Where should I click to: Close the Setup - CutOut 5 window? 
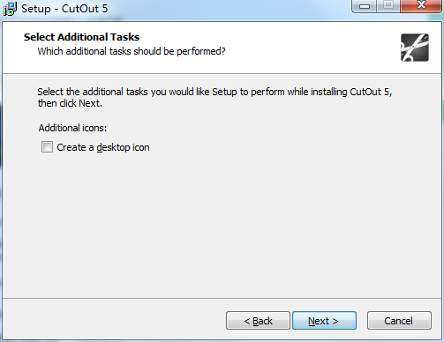421,6
